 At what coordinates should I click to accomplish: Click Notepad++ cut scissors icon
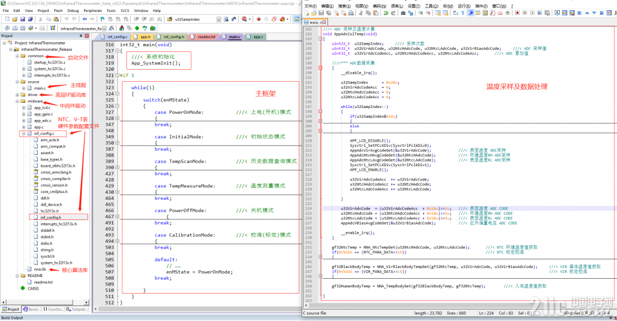(361, 13)
